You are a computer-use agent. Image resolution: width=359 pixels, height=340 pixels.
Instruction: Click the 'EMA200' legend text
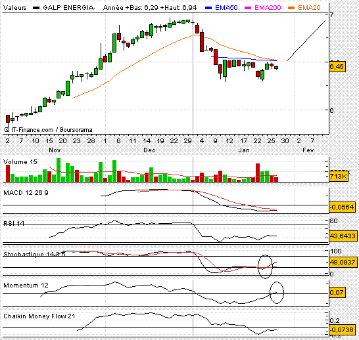pyautogui.click(x=268, y=8)
